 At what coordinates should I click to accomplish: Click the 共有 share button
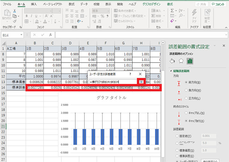tap(202, 4)
